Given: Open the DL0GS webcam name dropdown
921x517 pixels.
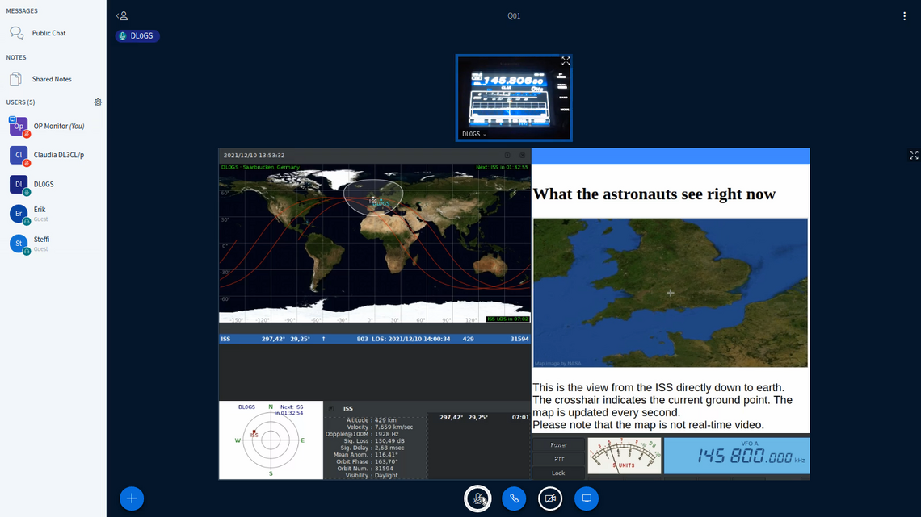Looking at the screenshot, I should [474, 134].
